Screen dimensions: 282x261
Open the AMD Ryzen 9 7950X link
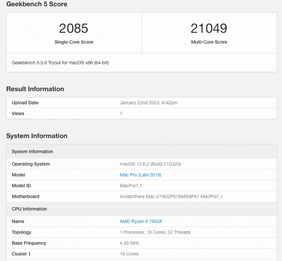[x=141, y=221]
